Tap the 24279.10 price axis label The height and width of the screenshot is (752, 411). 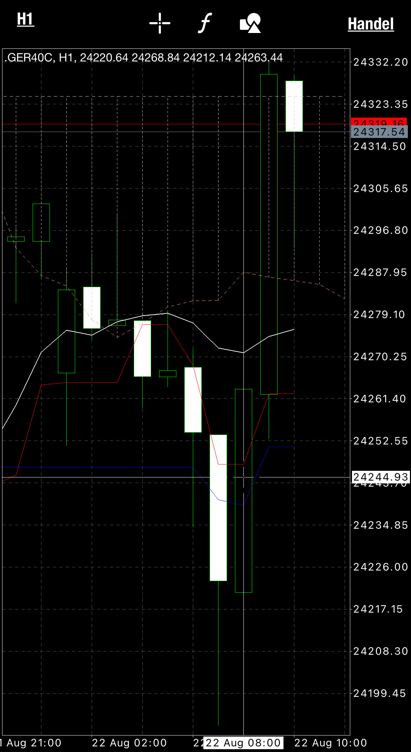tap(379, 315)
